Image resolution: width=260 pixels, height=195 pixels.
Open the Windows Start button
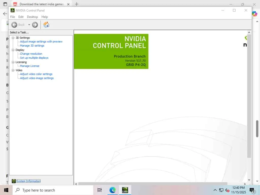coord(6,190)
